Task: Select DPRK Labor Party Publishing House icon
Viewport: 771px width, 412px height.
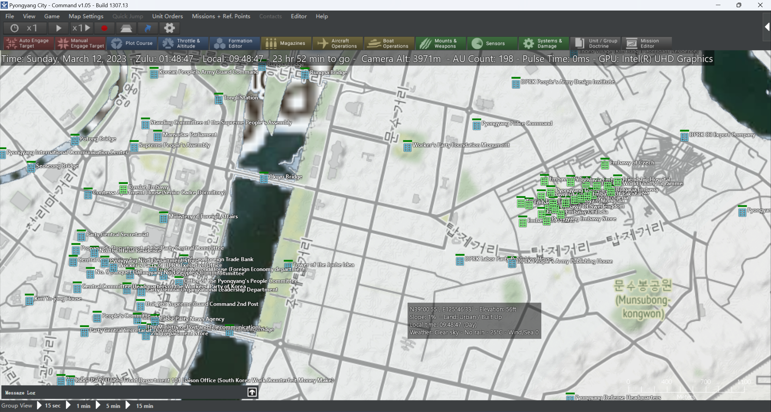Action: (460, 261)
